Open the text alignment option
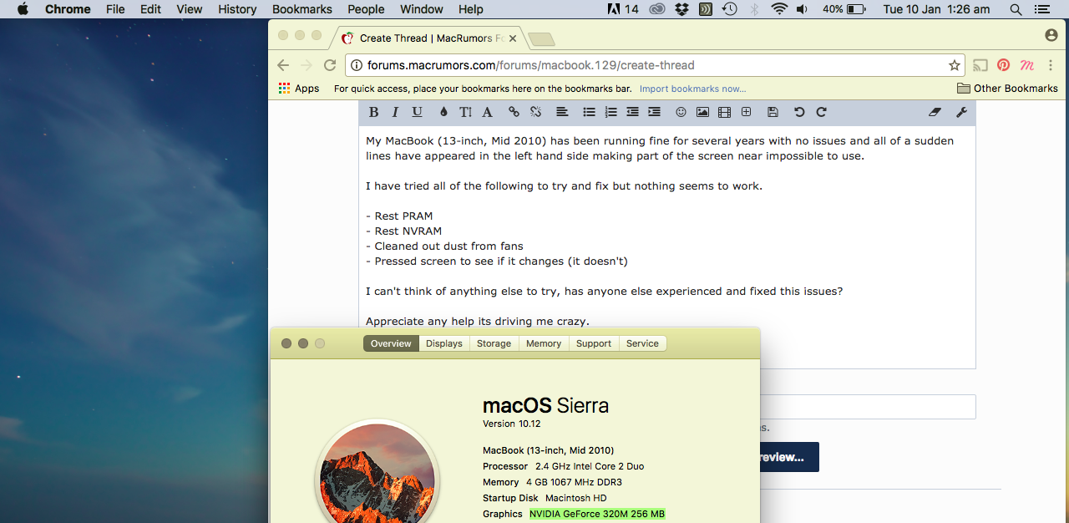 pyautogui.click(x=562, y=112)
